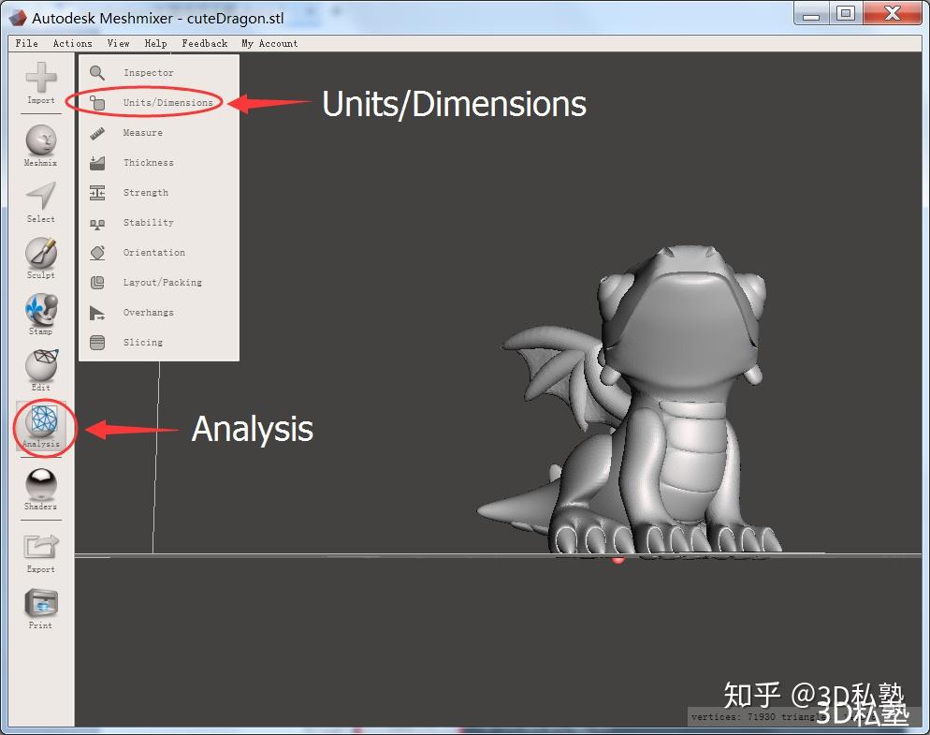Click the Units/Dimensions cube icon
The width and height of the screenshot is (930, 735).
click(97, 103)
